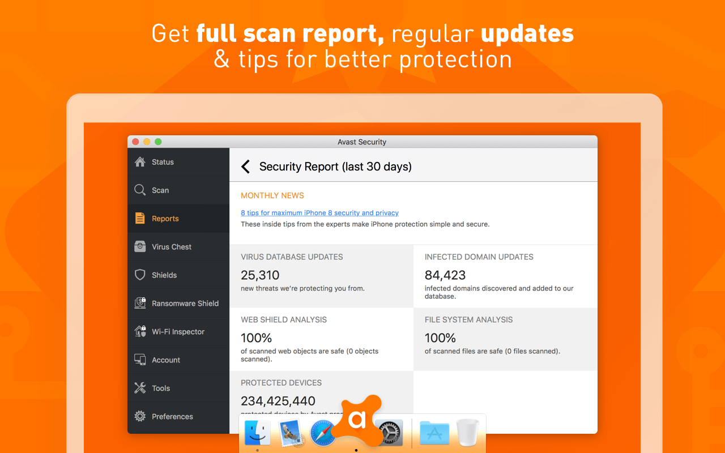Open Finder from the dock
725x453 pixels.
pyautogui.click(x=257, y=433)
